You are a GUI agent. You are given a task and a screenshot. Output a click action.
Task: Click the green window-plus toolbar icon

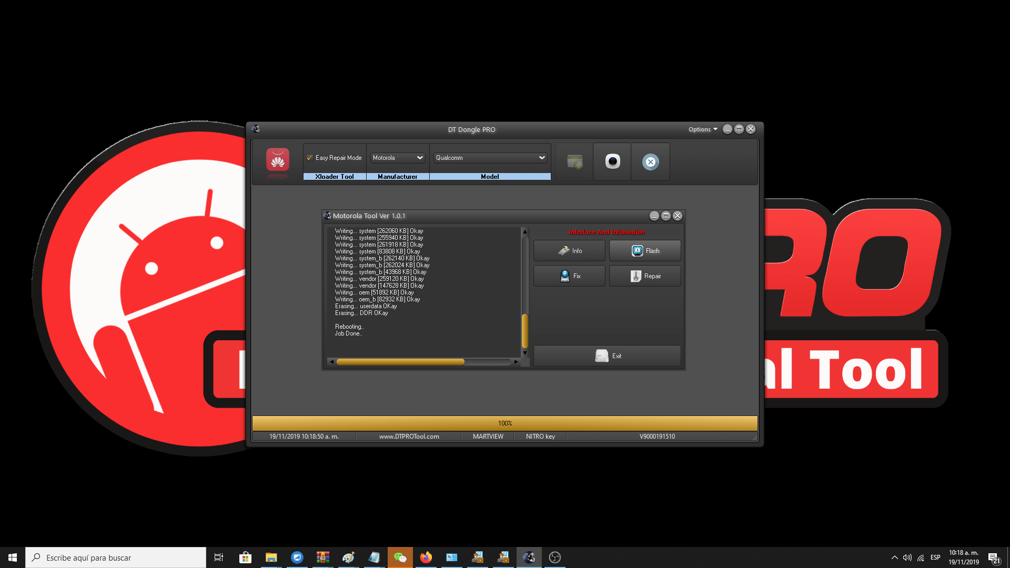574,161
